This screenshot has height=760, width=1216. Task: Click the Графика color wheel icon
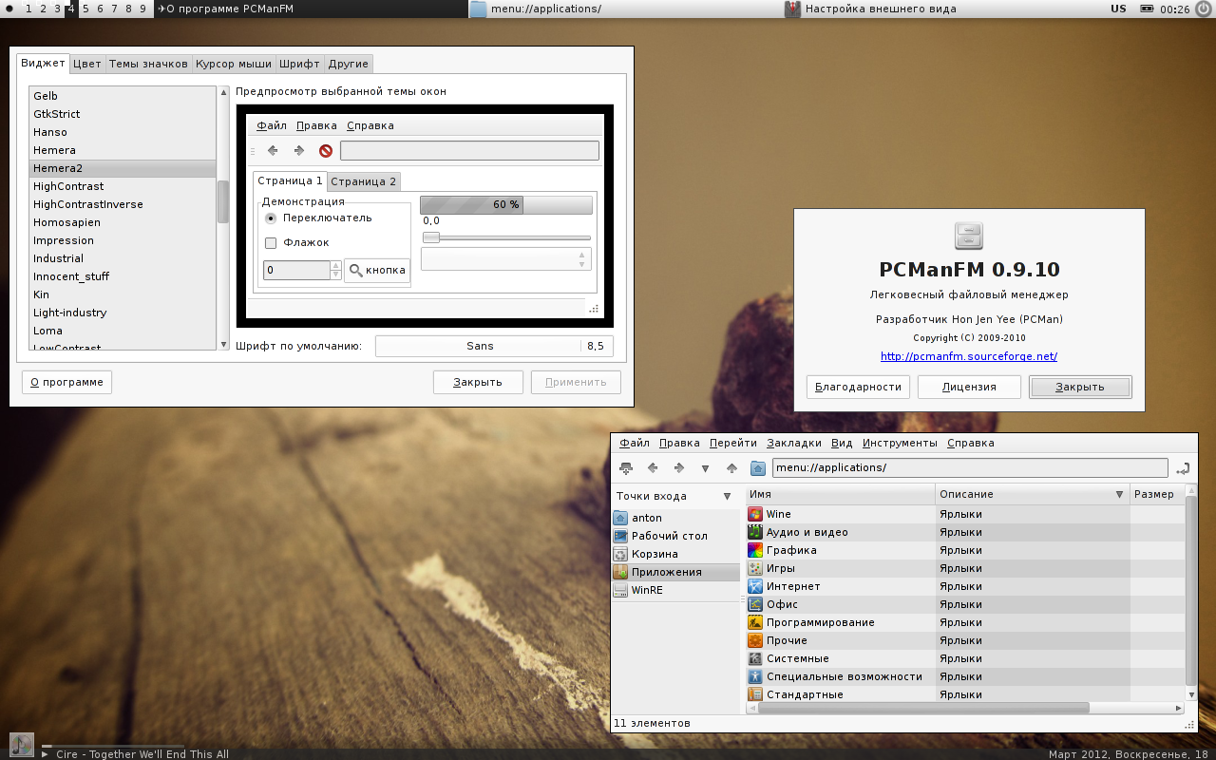755,550
